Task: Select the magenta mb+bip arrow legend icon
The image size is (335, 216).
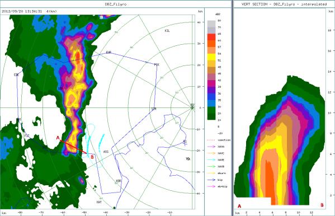Action: (211, 186)
